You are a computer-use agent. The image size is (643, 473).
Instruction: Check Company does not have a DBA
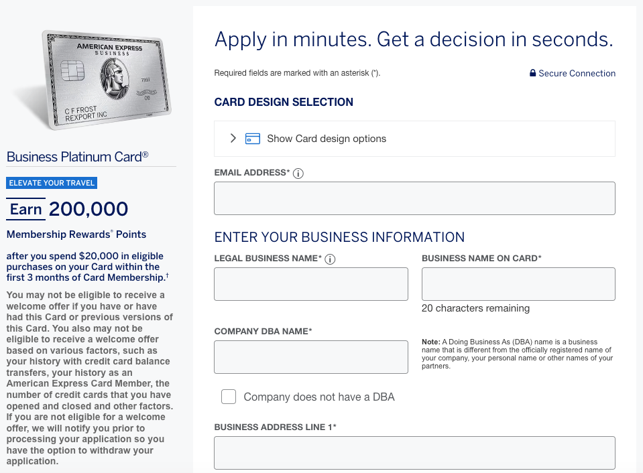pos(229,397)
